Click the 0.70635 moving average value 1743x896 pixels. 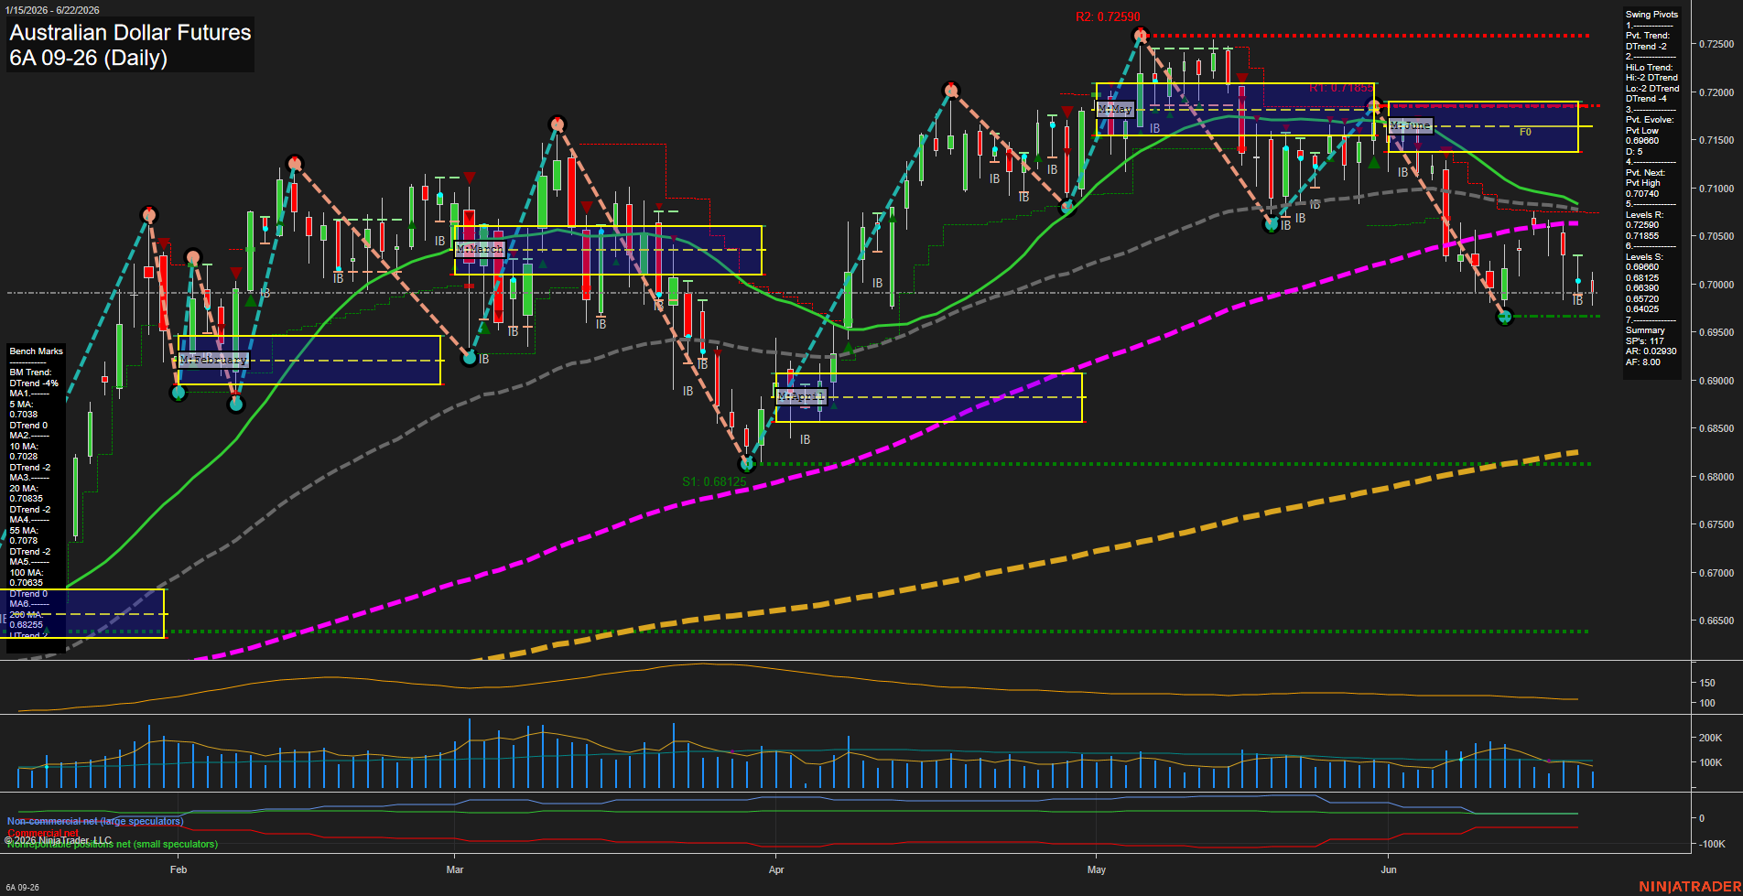27,583
